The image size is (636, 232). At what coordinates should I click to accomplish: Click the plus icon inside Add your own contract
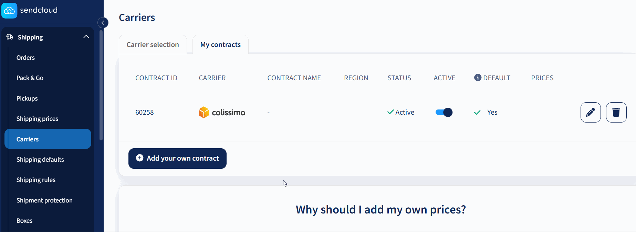point(139,158)
